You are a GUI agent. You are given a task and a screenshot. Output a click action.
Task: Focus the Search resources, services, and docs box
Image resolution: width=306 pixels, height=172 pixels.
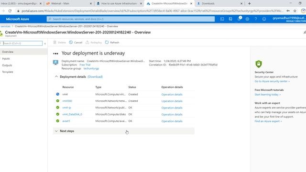[131, 19]
